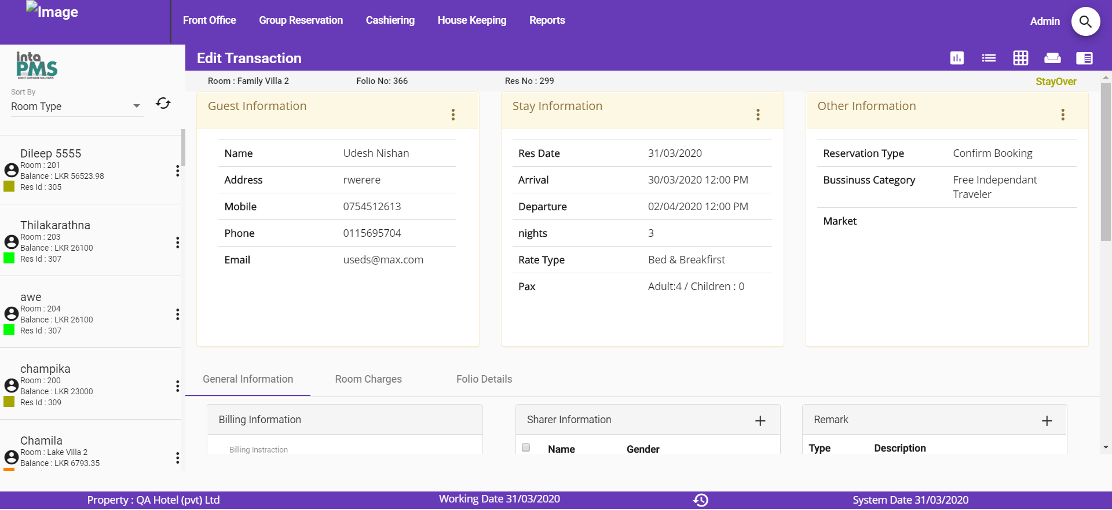The height and width of the screenshot is (510, 1112).
Task: Switch to the Folio Details tab
Action: 484,379
